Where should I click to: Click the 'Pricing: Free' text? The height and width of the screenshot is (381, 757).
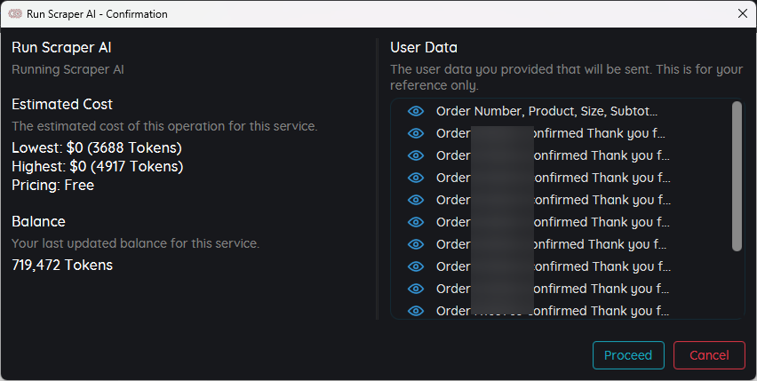pos(52,185)
